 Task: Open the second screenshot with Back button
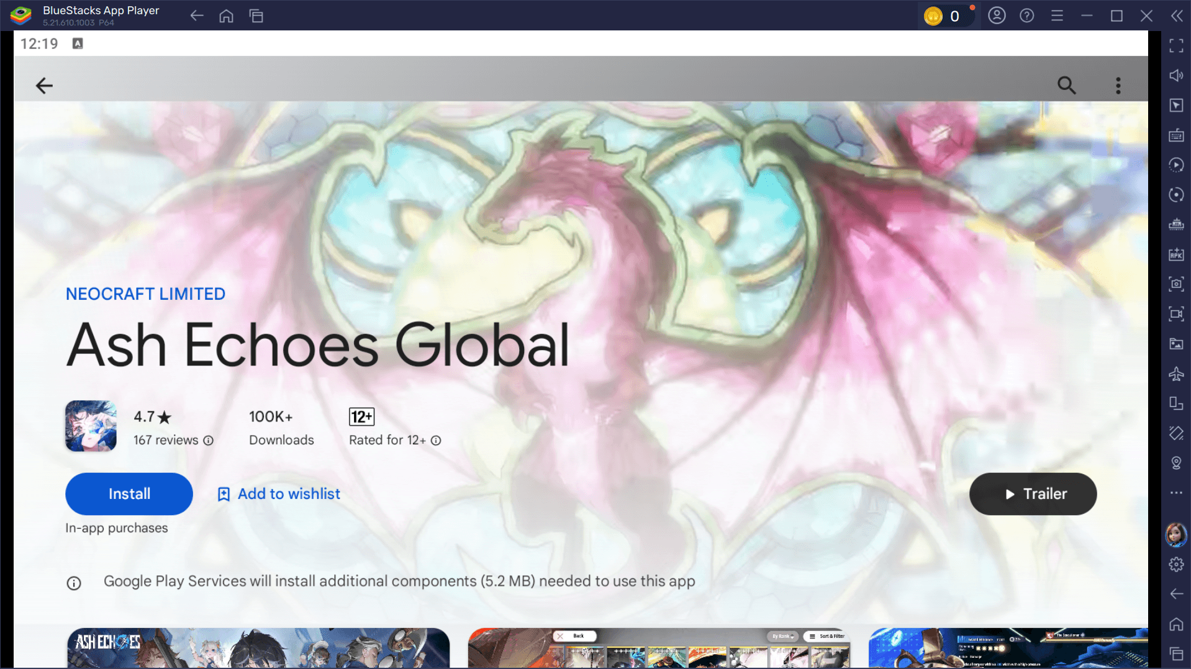(x=659, y=648)
